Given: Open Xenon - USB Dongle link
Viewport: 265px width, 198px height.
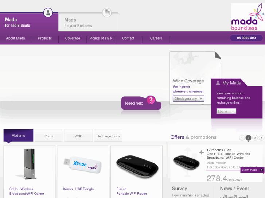Looking at the screenshot, I should [x=78, y=189].
